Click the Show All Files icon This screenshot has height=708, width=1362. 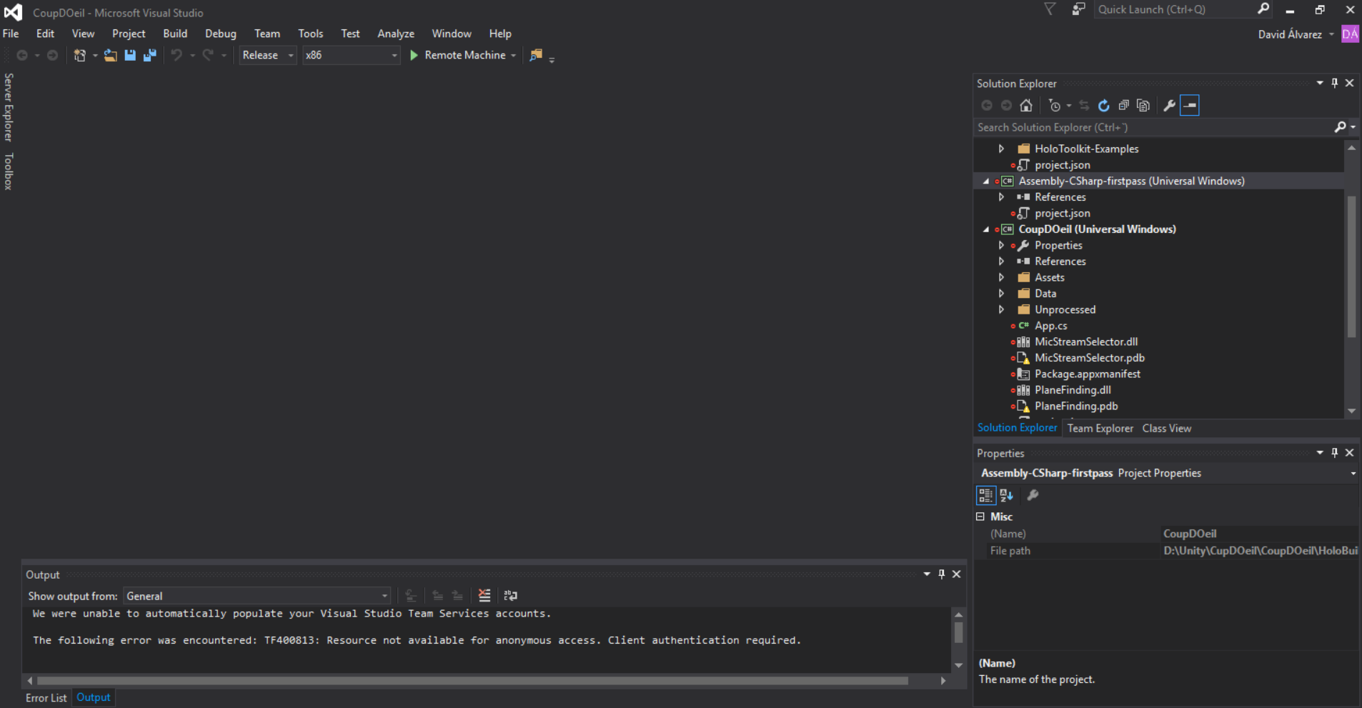click(x=1143, y=106)
